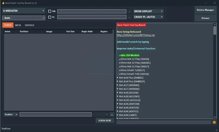Click the Region column header
Image resolution: width=219 pixels, height=132 pixels.
(x=104, y=31)
